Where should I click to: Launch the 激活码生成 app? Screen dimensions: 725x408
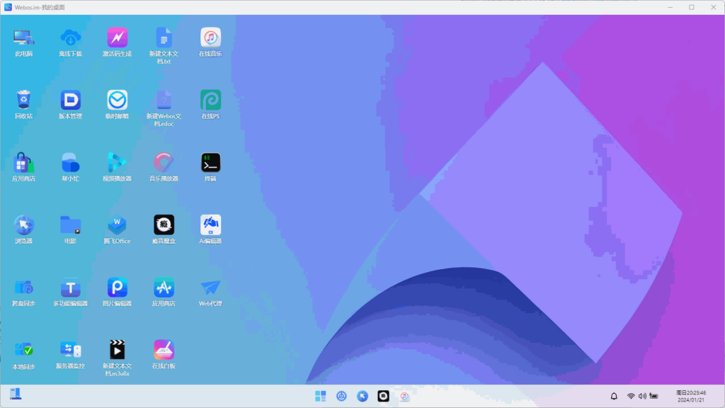[117, 38]
